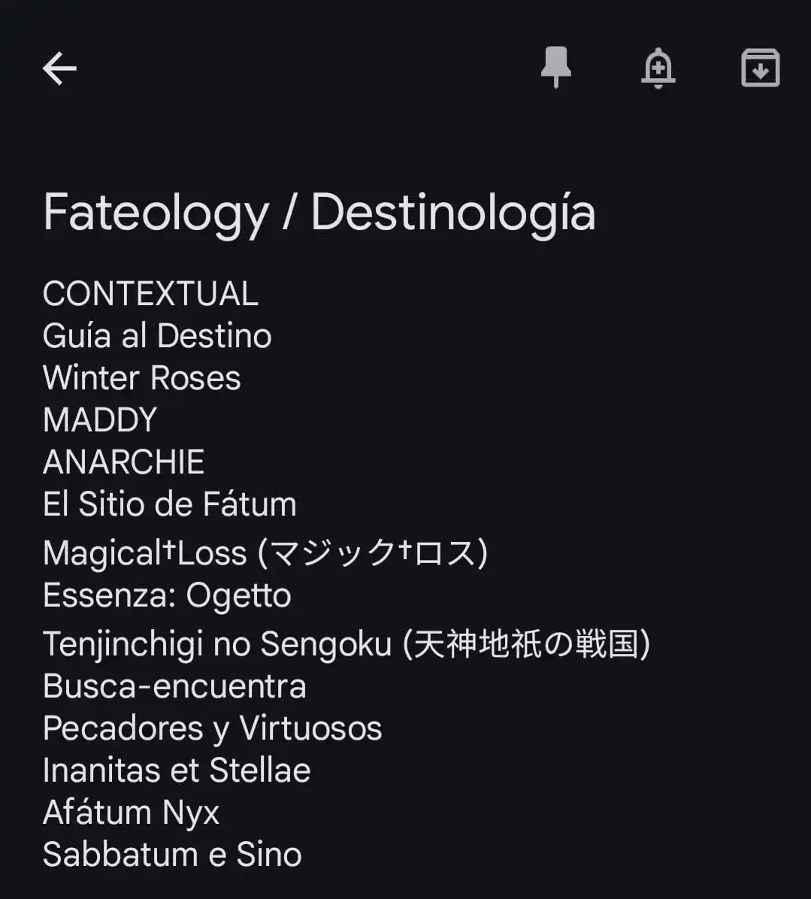Place cursor on El Sitio de Fátum

click(170, 504)
